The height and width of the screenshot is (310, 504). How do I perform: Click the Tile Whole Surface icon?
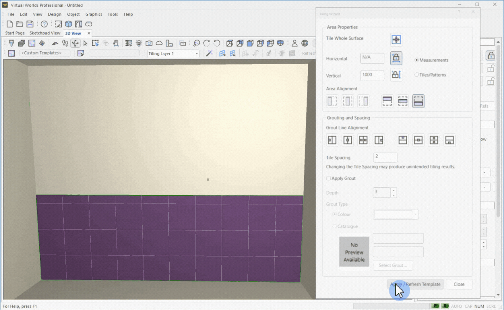(x=396, y=40)
